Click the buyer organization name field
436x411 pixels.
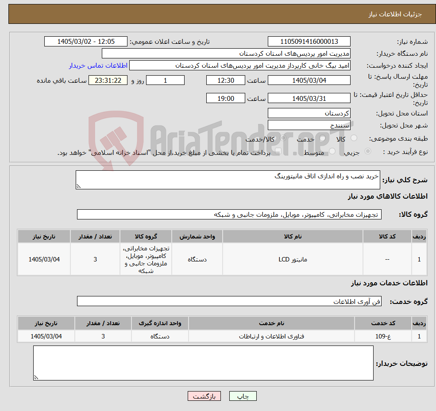tap(226, 54)
